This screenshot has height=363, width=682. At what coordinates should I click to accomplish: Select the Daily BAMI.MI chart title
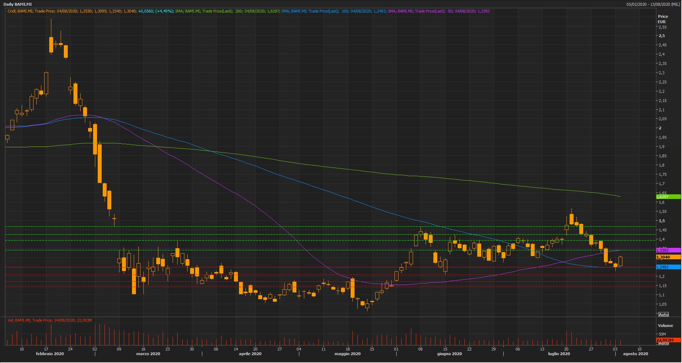(18, 4)
